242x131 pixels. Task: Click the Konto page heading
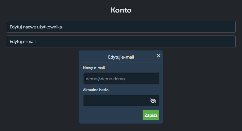(x=121, y=10)
